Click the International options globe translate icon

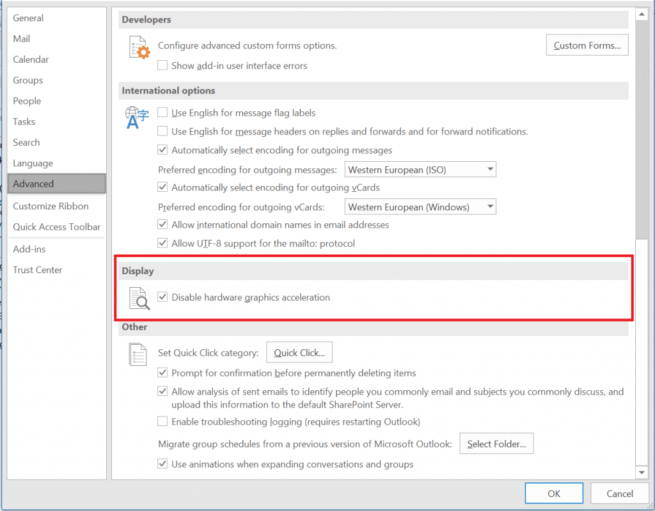coord(138,118)
